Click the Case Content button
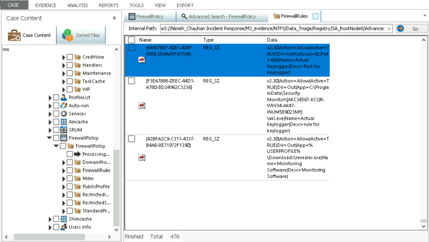 (29, 35)
